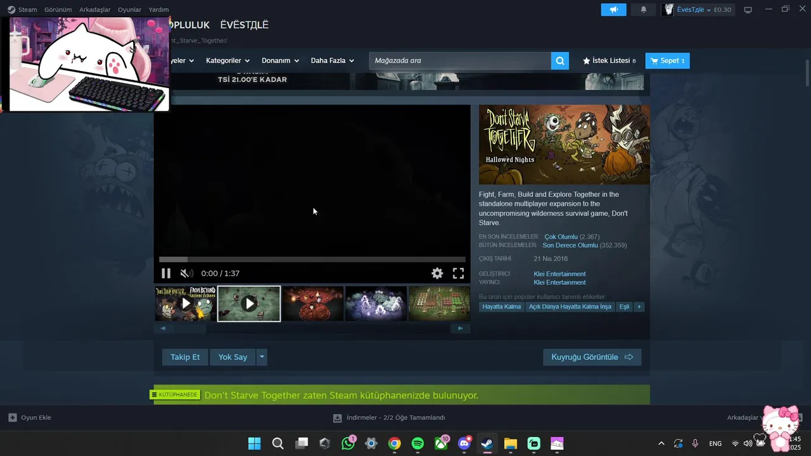The height and width of the screenshot is (456, 811).
Task: Open İndirmeler downloads status
Action: (390, 417)
